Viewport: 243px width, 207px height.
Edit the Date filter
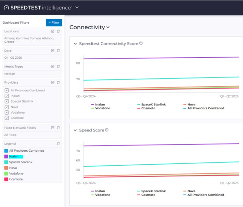53,50
